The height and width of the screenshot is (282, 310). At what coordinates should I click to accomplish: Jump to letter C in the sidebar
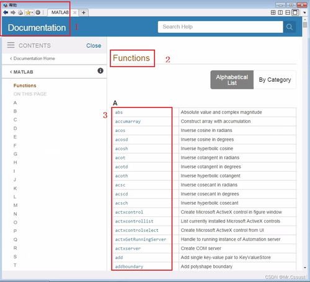click(x=15, y=120)
